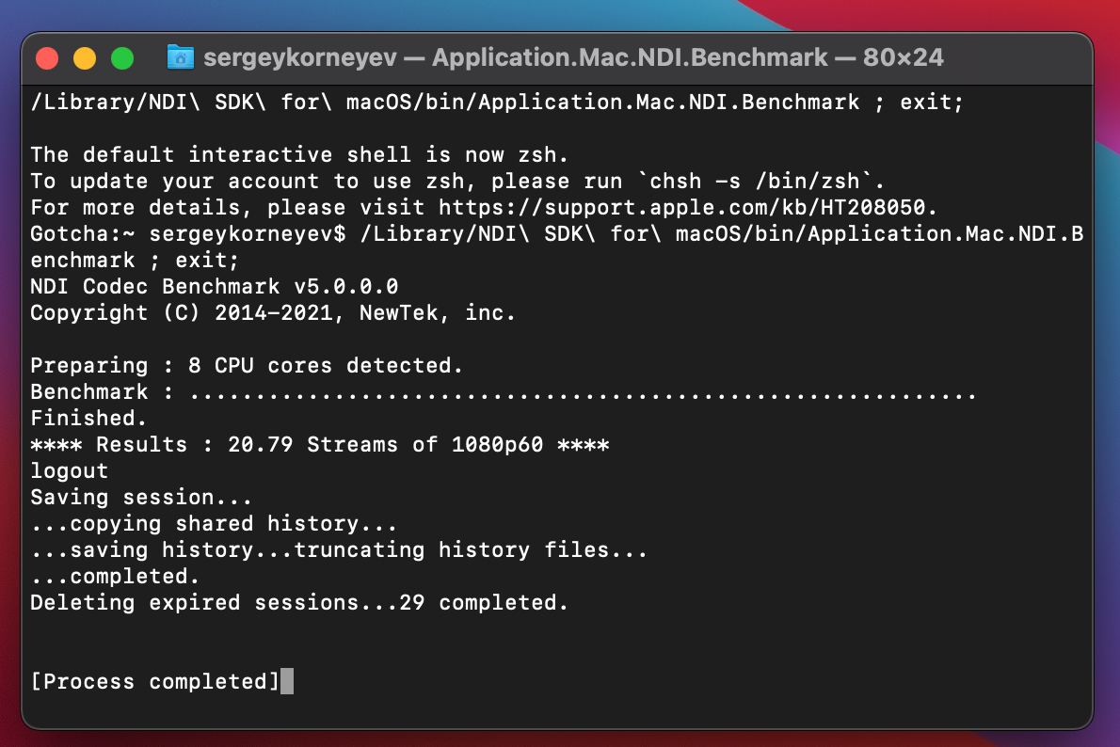Zoom the window using the green button
The width and height of the screenshot is (1120, 747).
[x=122, y=58]
